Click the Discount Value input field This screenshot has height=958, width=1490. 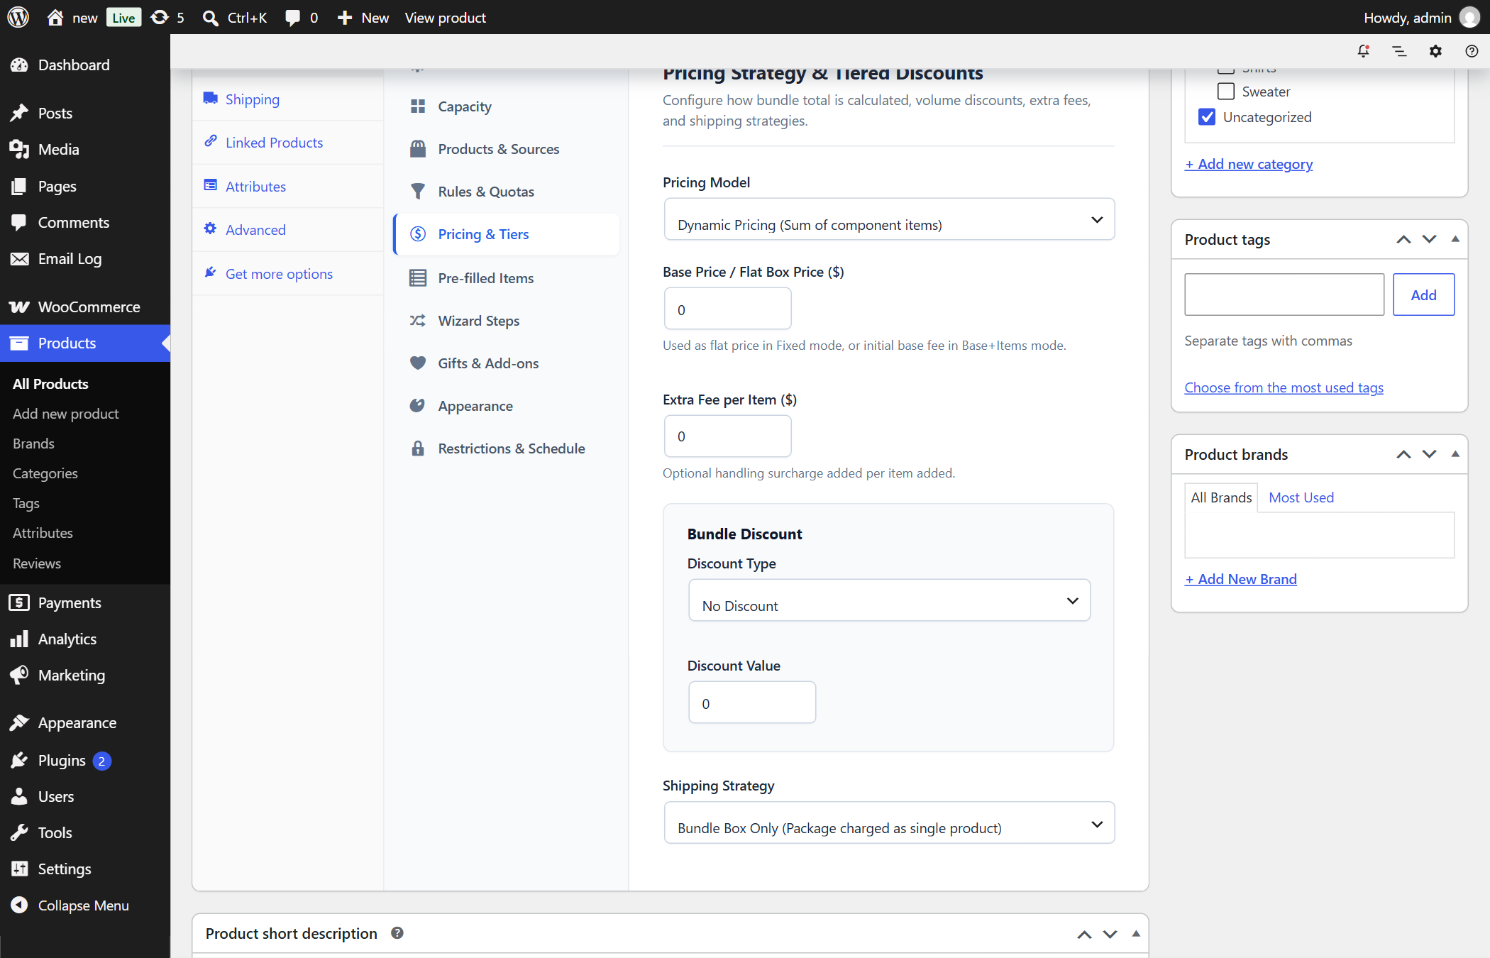(752, 703)
